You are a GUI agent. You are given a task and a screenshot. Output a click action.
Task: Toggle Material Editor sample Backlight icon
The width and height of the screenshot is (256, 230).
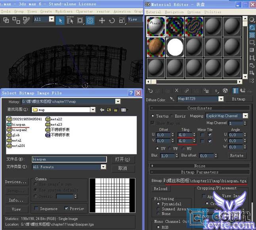252,27
